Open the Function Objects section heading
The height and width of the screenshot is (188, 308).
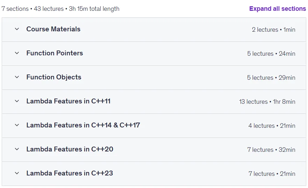pyautogui.click(x=54, y=77)
